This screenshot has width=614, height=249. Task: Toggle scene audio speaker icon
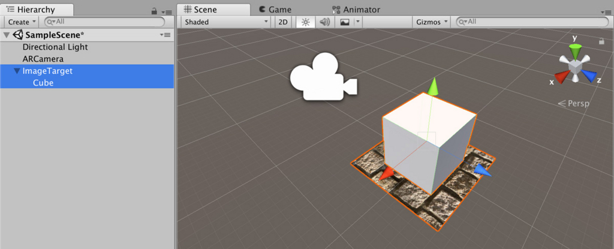[x=324, y=22]
